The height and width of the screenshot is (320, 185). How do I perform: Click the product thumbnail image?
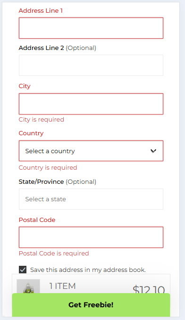[28, 287]
